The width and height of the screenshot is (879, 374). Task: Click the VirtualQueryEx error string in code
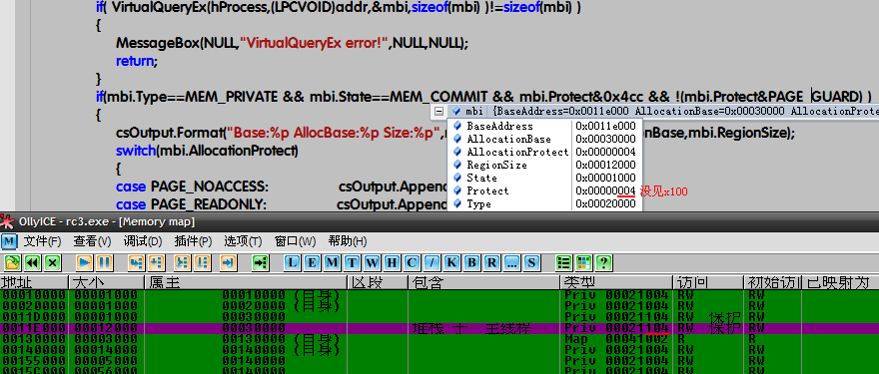[x=315, y=43]
